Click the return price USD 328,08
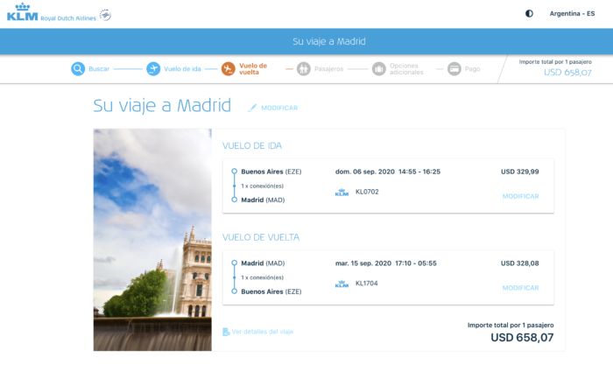This screenshot has height=365, width=613. 519,263
